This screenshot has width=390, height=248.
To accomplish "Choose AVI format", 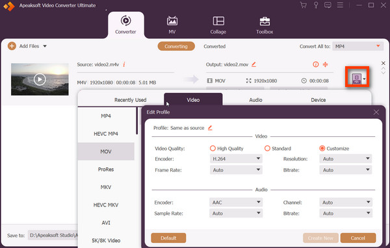I will (x=106, y=223).
